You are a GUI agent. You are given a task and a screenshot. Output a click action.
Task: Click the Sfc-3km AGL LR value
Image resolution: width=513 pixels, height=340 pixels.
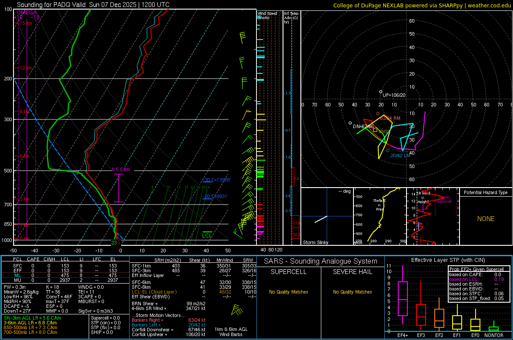pos(33,318)
